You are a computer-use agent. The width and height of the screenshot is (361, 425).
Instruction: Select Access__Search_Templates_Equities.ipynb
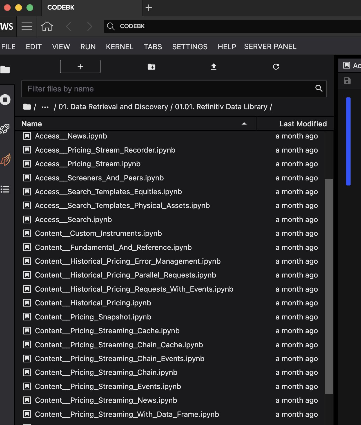(174, 192)
